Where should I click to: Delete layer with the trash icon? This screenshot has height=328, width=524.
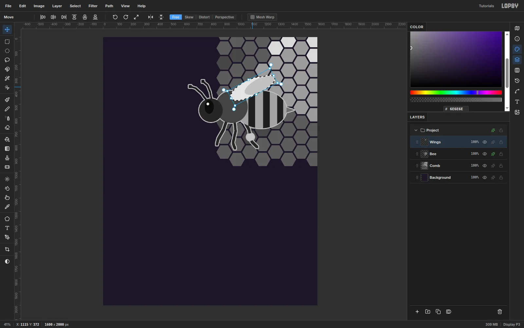tap(500, 312)
